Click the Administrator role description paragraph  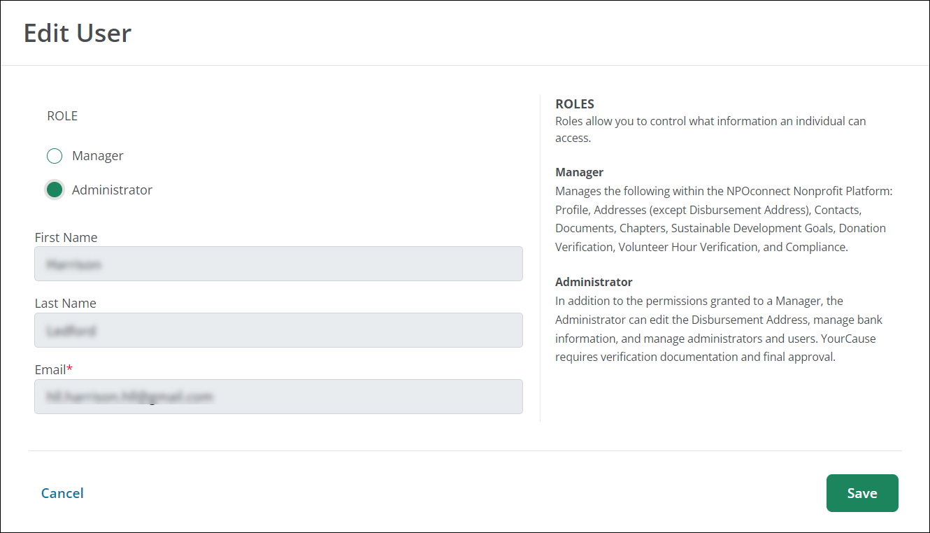click(719, 329)
